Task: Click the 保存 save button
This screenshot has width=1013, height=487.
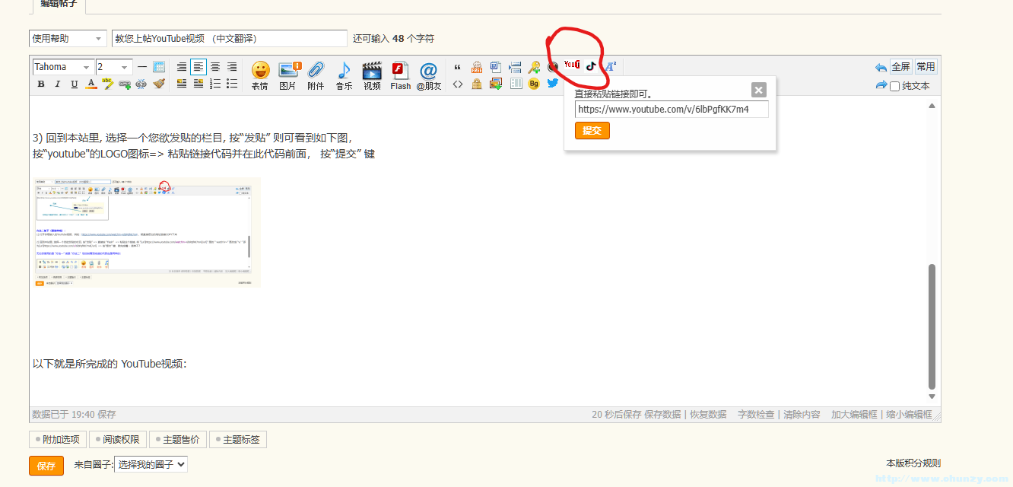Action: [x=46, y=466]
